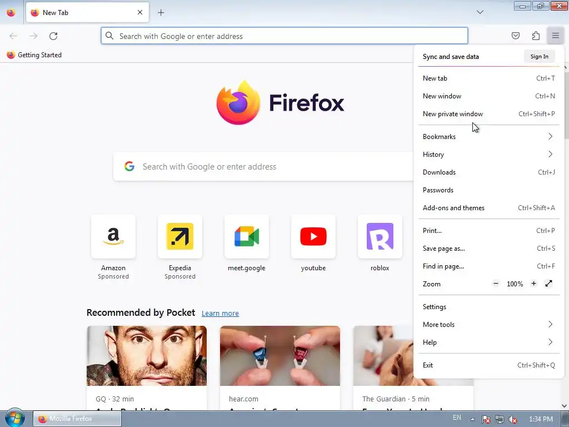569x427 pixels.
Task: Focus the address bar search field
Action: click(x=284, y=36)
